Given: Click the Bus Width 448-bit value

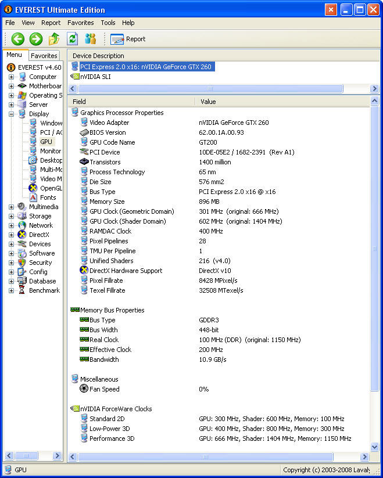Looking at the screenshot, I should (x=209, y=330).
